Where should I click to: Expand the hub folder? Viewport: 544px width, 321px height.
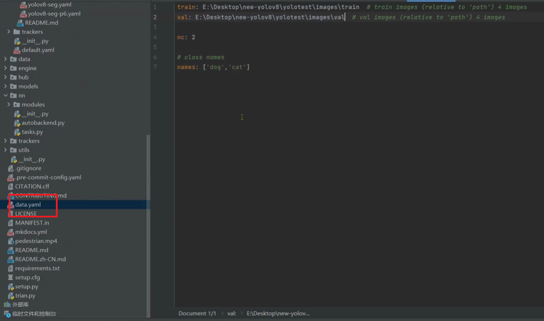click(6, 77)
